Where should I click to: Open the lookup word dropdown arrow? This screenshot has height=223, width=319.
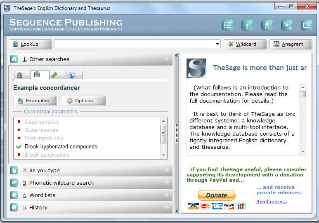tap(217, 44)
